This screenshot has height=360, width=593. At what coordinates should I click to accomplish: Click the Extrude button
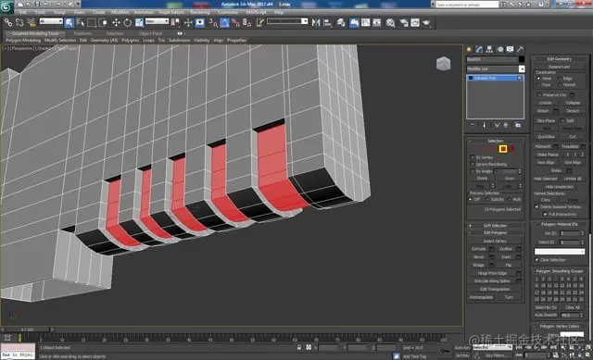(x=479, y=249)
